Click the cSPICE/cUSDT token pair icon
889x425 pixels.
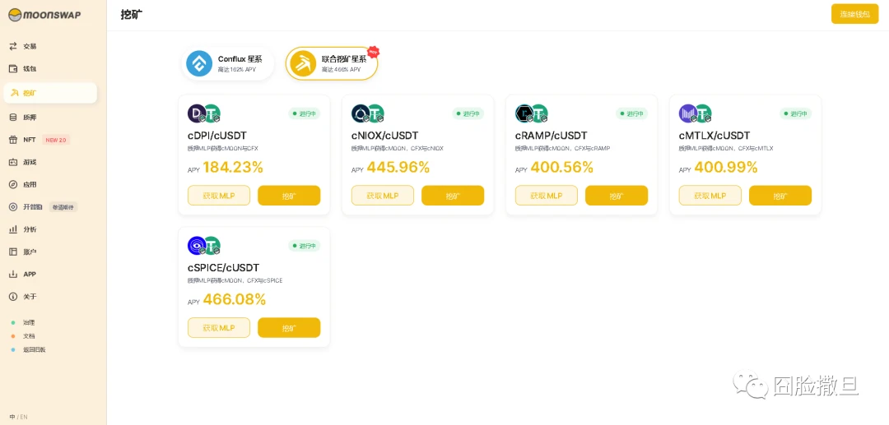pyautogui.click(x=203, y=246)
